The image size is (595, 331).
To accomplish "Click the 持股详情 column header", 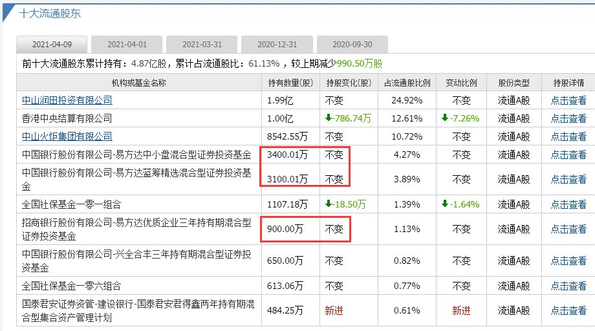I will coord(568,83).
